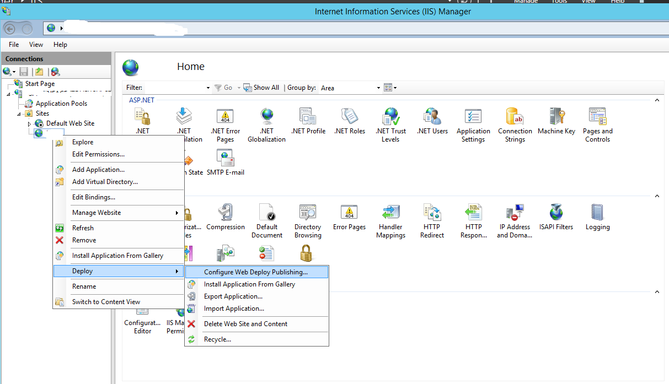Click the back navigation arrow button
Image resolution: width=669 pixels, height=384 pixels.
pyautogui.click(x=10, y=28)
